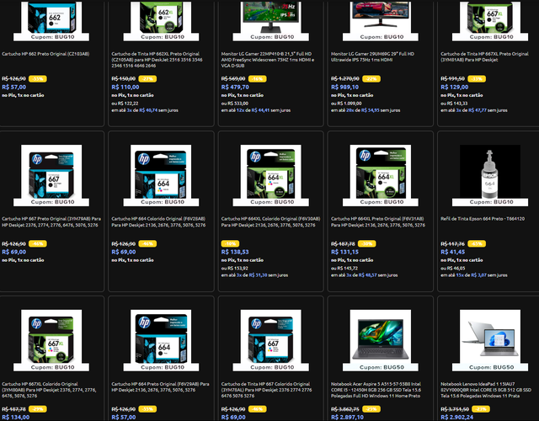Open 'Refil de Tinta Epson 664 Preto' title
The width and height of the screenshot is (539, 421).
click(483, 219)
